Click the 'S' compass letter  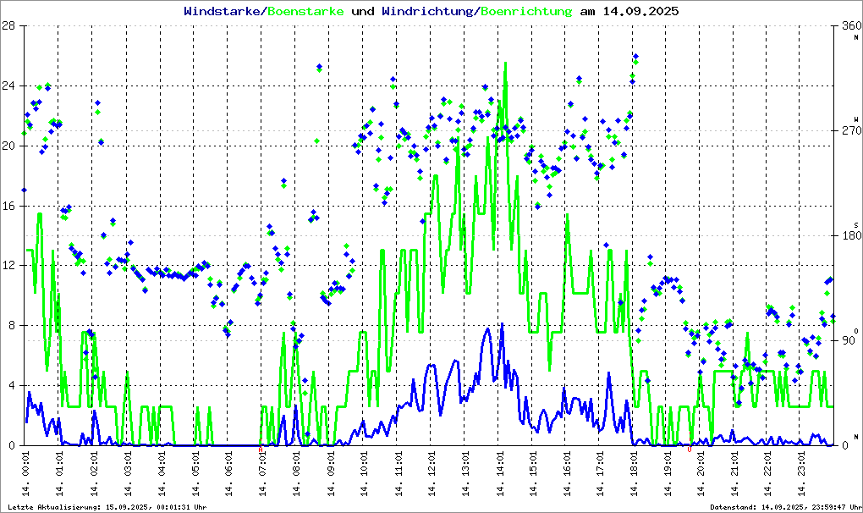(856, 224)
